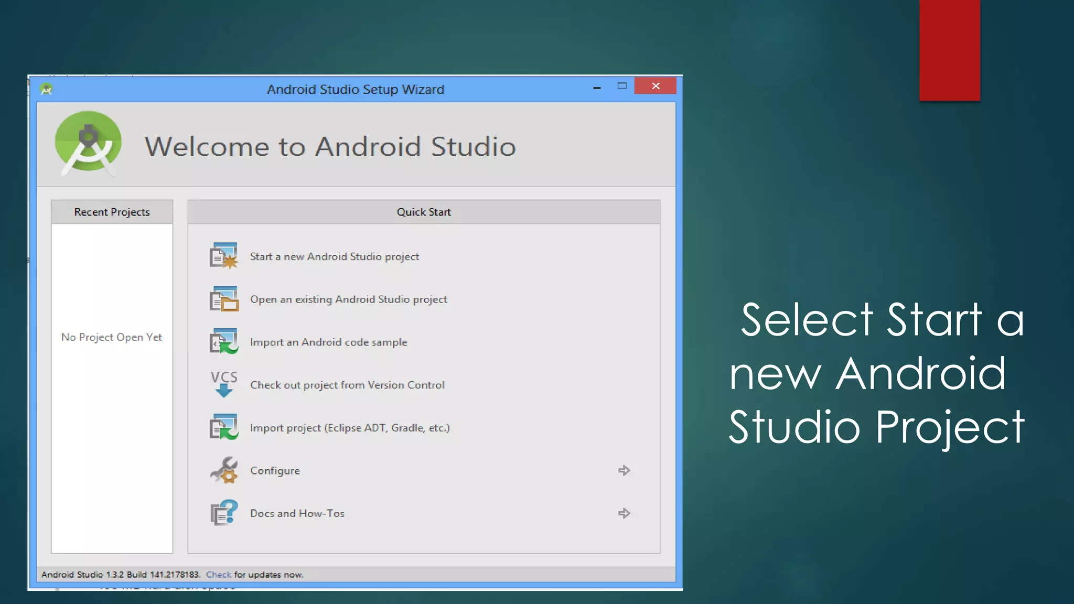
Task: Click the 'No Project Open Yet' text
Action: (x=112, y=337)
